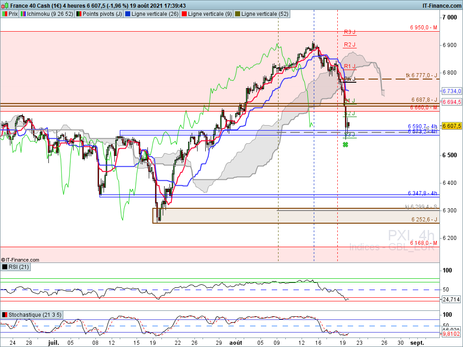Click the ©IT-Finance.com copyright text
The height and width of the screenshot is (347, 463).
point(20,260)
